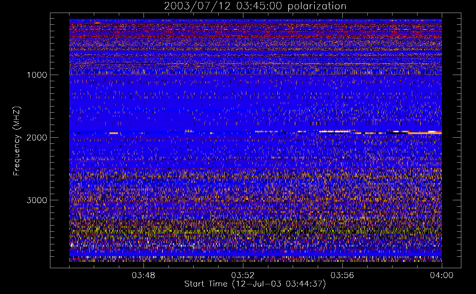Screen dimensions: 476x294
Task: Click the bright white burst near 2000 MHz
Action: (335, 131)
